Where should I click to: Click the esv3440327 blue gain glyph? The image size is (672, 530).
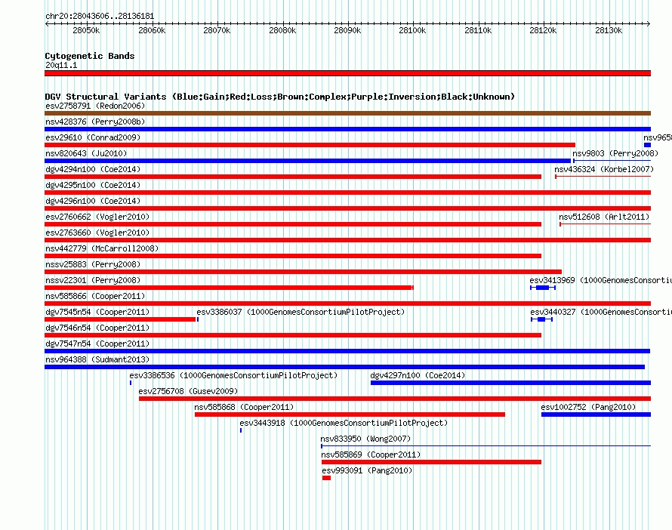(541, 319)
